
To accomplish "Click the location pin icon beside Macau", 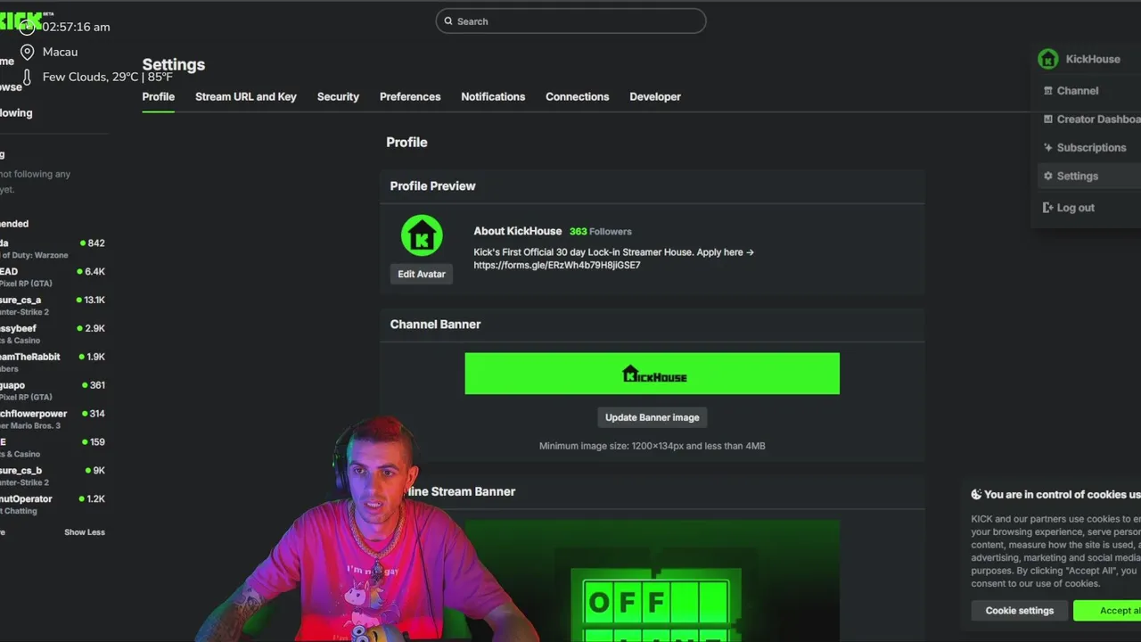I will (28, 52).
